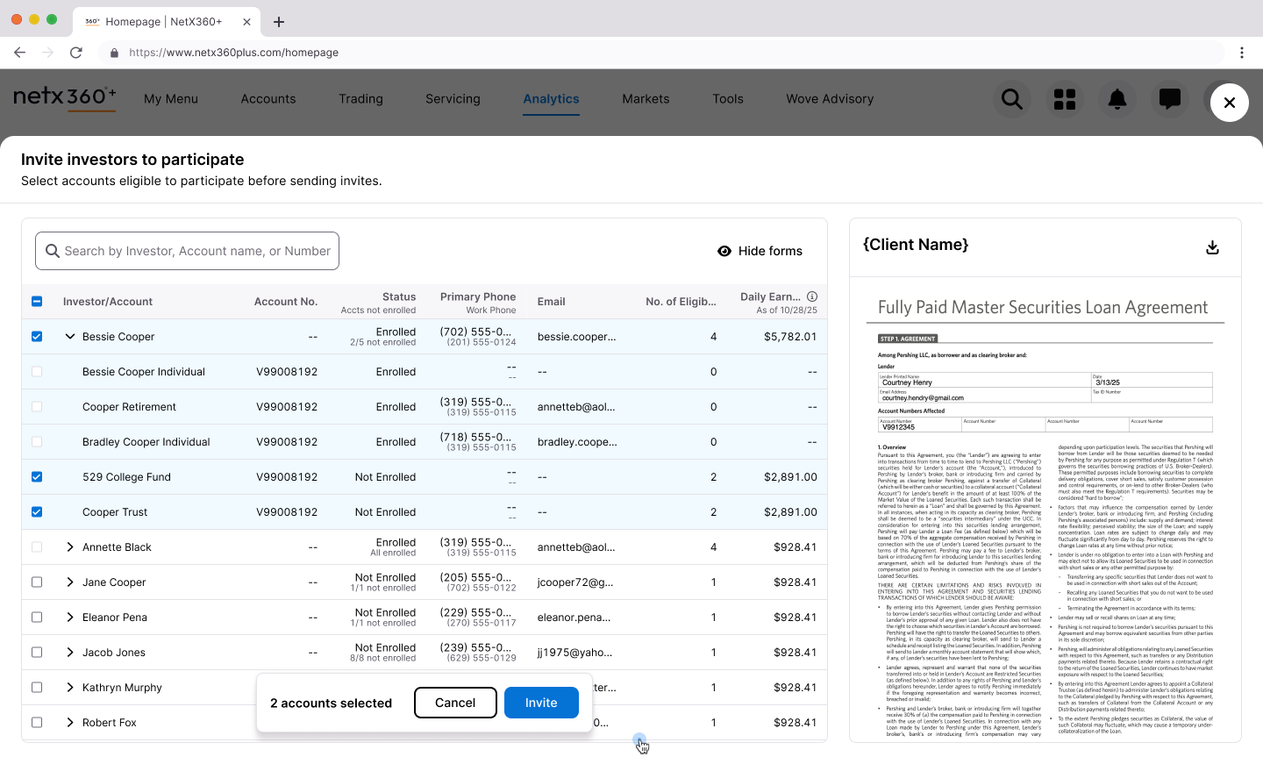The width and height of the screenshot is (1263, 757).
Task: Uncheck the select-all accounts checkbox
Action: click(37, 301)
